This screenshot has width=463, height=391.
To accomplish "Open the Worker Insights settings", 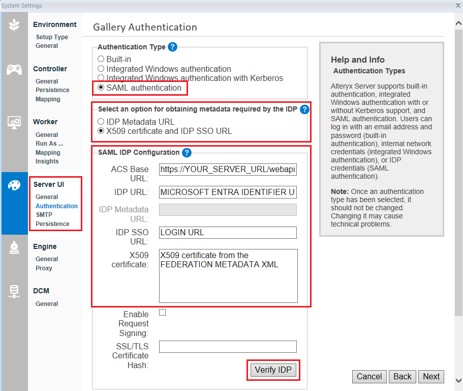I will click(x=48, y=161).
